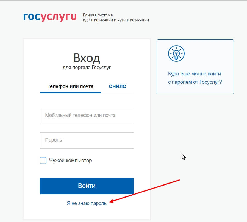
Task: Click the Единая система header text
Action: point(98,15)
